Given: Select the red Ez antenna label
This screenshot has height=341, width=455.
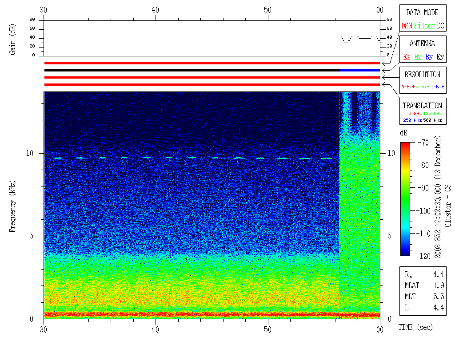Looking at the screenshot, I should click(407, 57).
